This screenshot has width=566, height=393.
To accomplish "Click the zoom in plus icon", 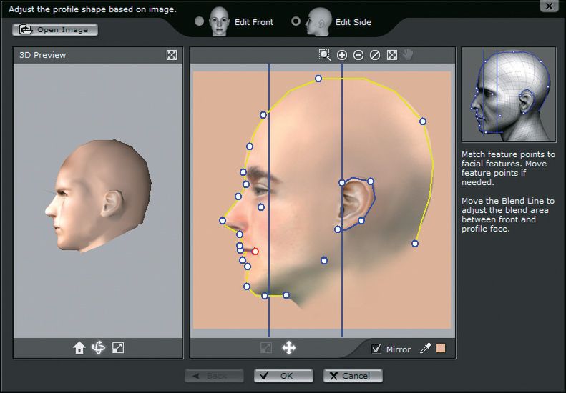I will pos(342,55).
